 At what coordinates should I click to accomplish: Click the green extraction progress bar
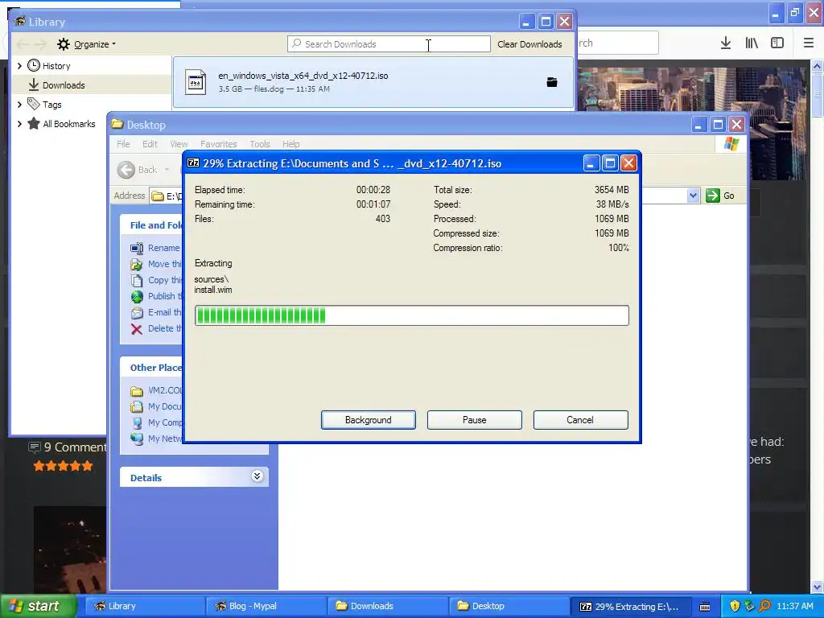click(411, 315)
